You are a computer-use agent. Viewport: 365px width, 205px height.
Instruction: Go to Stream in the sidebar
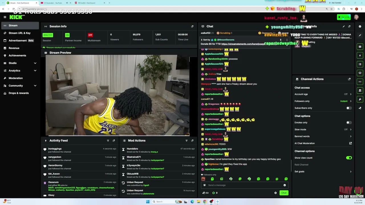point(19,26)
